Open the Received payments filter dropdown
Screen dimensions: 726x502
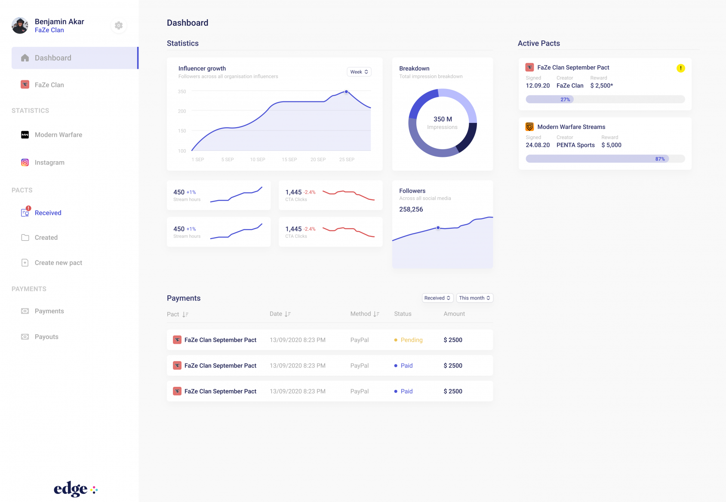tap(437, 297)
